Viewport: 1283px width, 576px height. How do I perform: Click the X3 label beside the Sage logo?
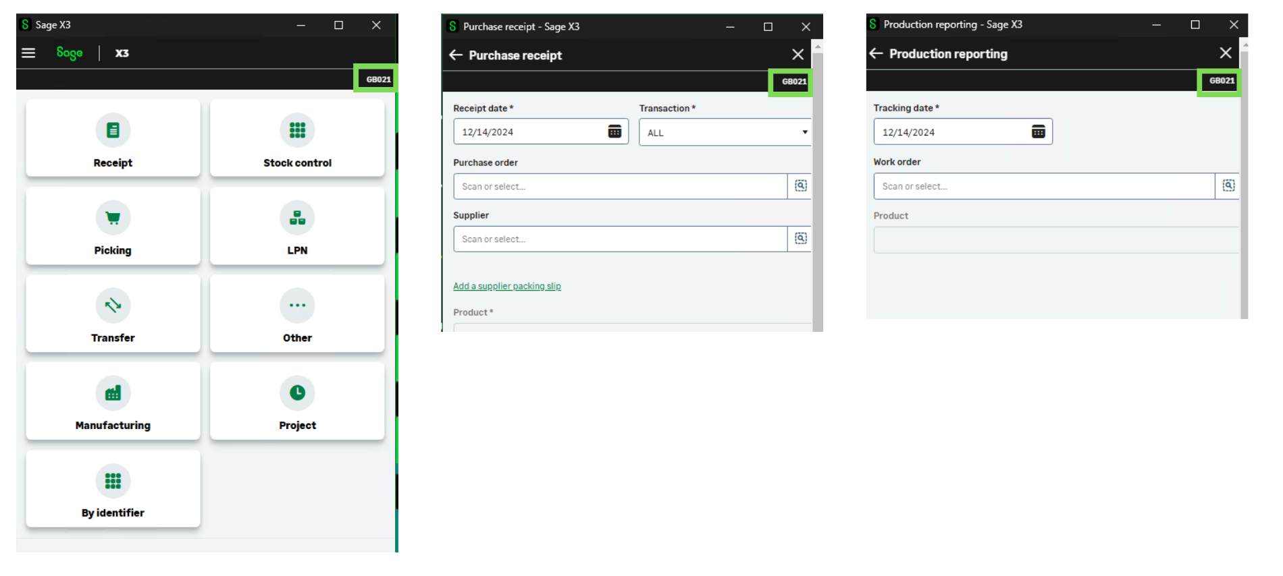pos(122,53)
